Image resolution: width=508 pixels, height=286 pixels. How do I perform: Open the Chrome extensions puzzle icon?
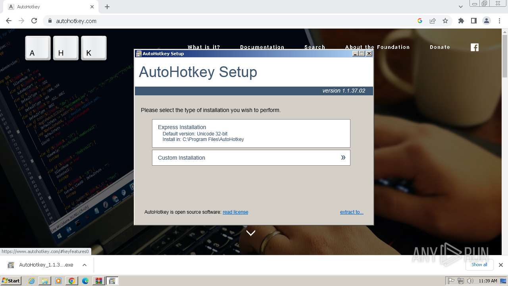pos(461,21)
